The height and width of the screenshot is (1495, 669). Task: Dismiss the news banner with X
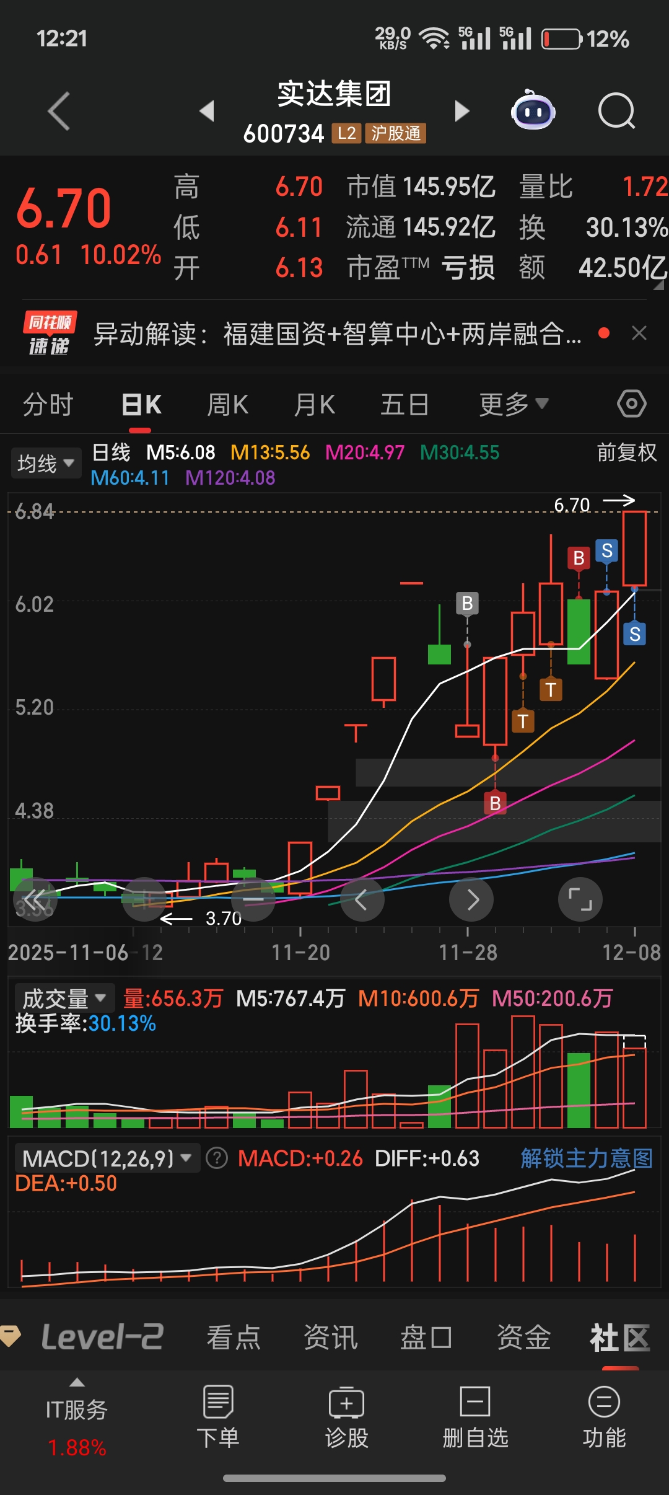click(x=639, y=333)
